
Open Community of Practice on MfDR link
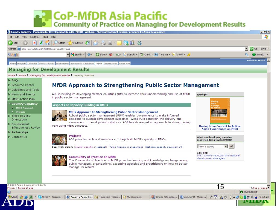[92, 157]
